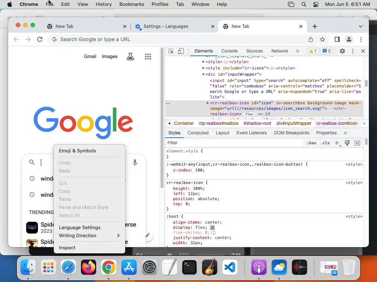The width and height of the screenshot is (377, 282).
Task: Toggle Chrome side panel icon
Action: 337,39
